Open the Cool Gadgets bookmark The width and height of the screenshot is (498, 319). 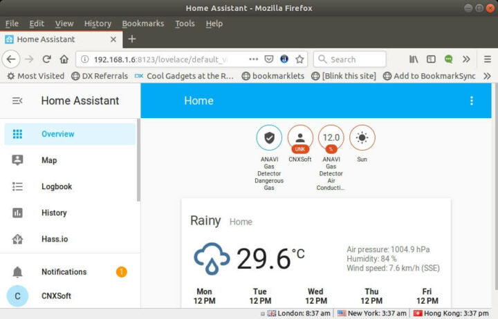[184, 76]
